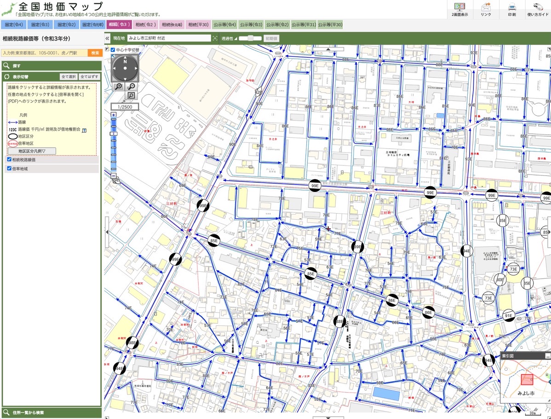Pan the map east with the compass arrow
The image size is (551, 419).
click(136, 68)
